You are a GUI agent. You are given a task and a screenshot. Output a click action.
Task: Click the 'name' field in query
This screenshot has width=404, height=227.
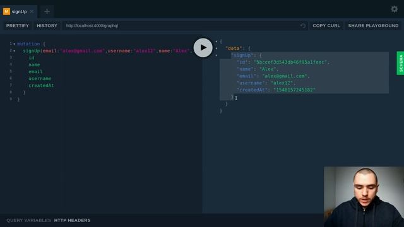34,65
